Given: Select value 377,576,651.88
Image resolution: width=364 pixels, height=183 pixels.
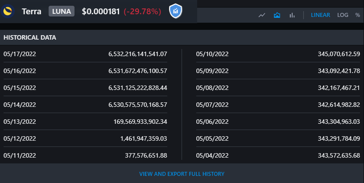Looking at the screenshot, I should tap(146, 155).
